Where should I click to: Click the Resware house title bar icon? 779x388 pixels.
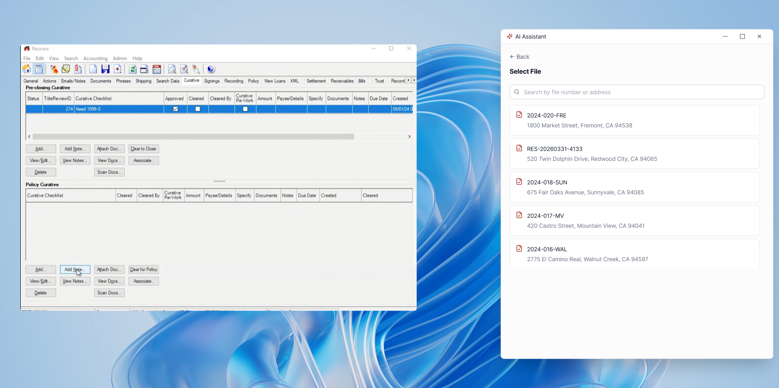[27, 48]
